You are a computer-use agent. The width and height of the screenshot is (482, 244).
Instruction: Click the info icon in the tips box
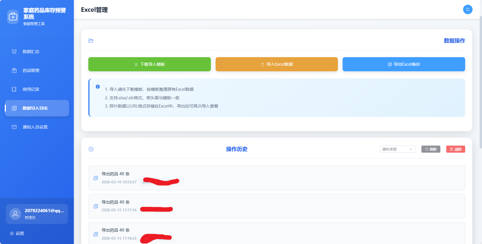(x=98, y=87)
